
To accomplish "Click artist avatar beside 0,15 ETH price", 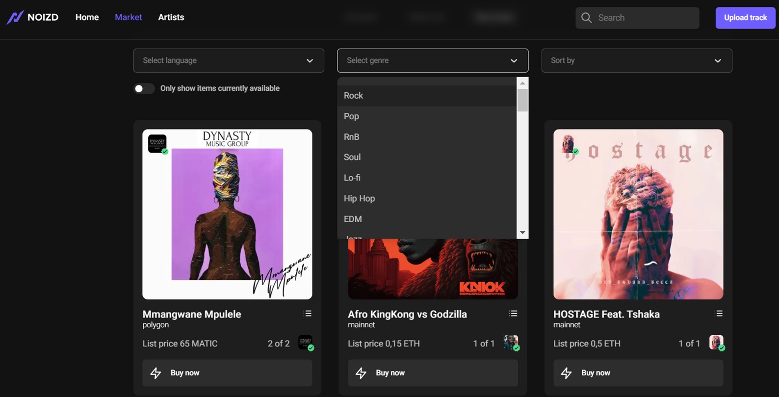I will [x=511, y=343].
